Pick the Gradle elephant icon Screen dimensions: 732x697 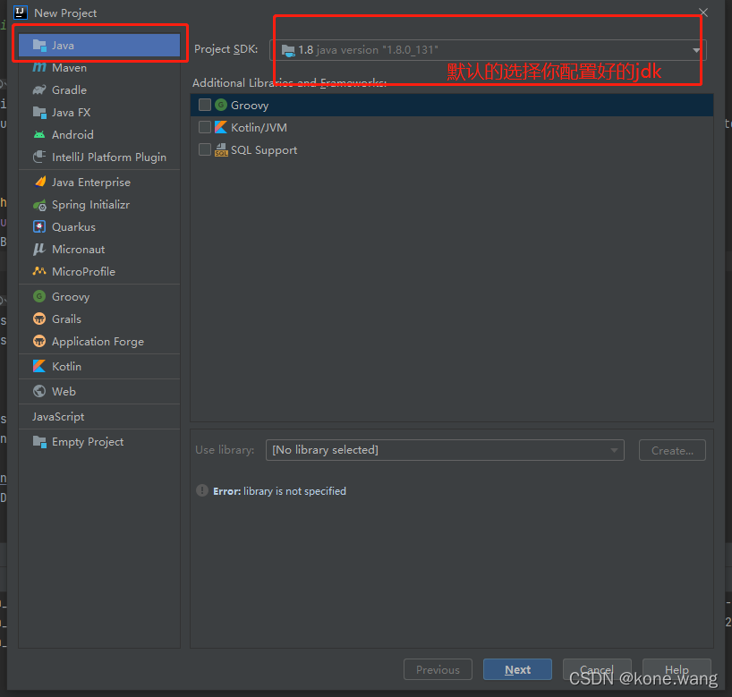click(39, 89)
